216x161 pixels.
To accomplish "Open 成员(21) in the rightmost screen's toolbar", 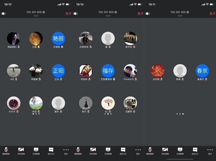I will pos(195,150).
